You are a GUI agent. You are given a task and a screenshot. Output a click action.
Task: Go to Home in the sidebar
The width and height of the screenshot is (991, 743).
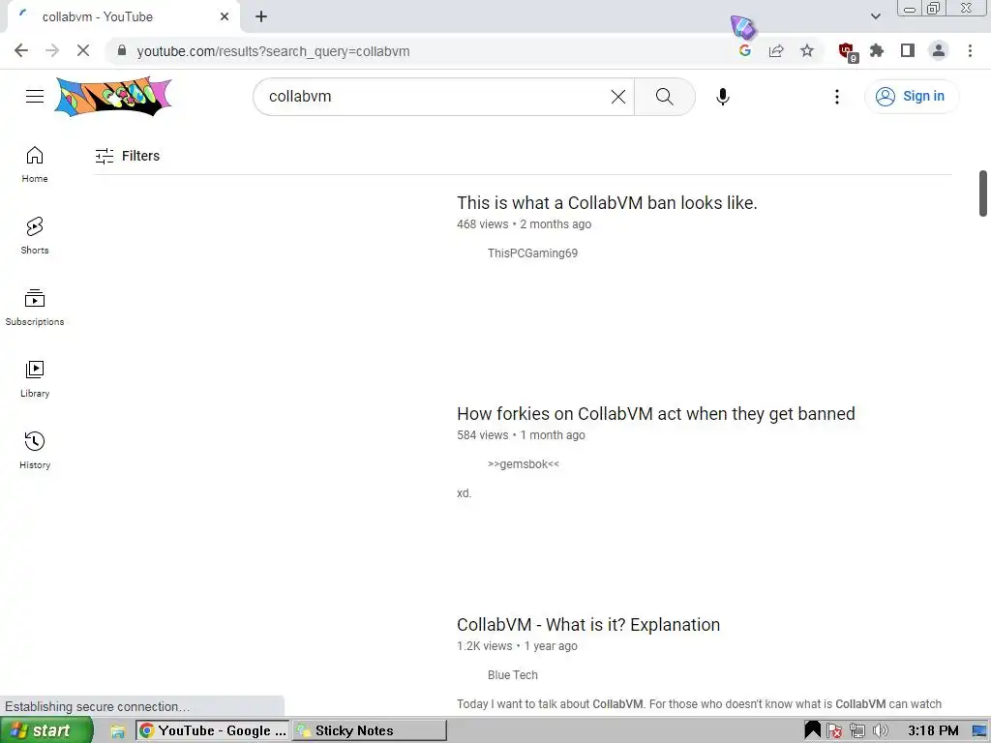pyautogui.click(x=35, y=164)
